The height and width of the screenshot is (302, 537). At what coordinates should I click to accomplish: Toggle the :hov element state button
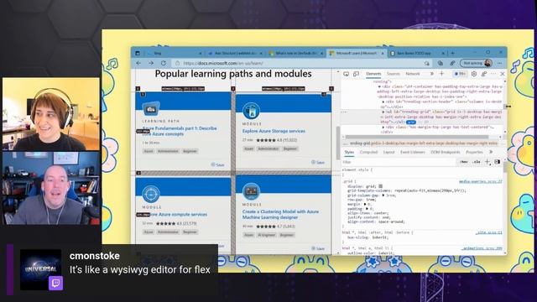pyautogui.click(x=464, y=162)
